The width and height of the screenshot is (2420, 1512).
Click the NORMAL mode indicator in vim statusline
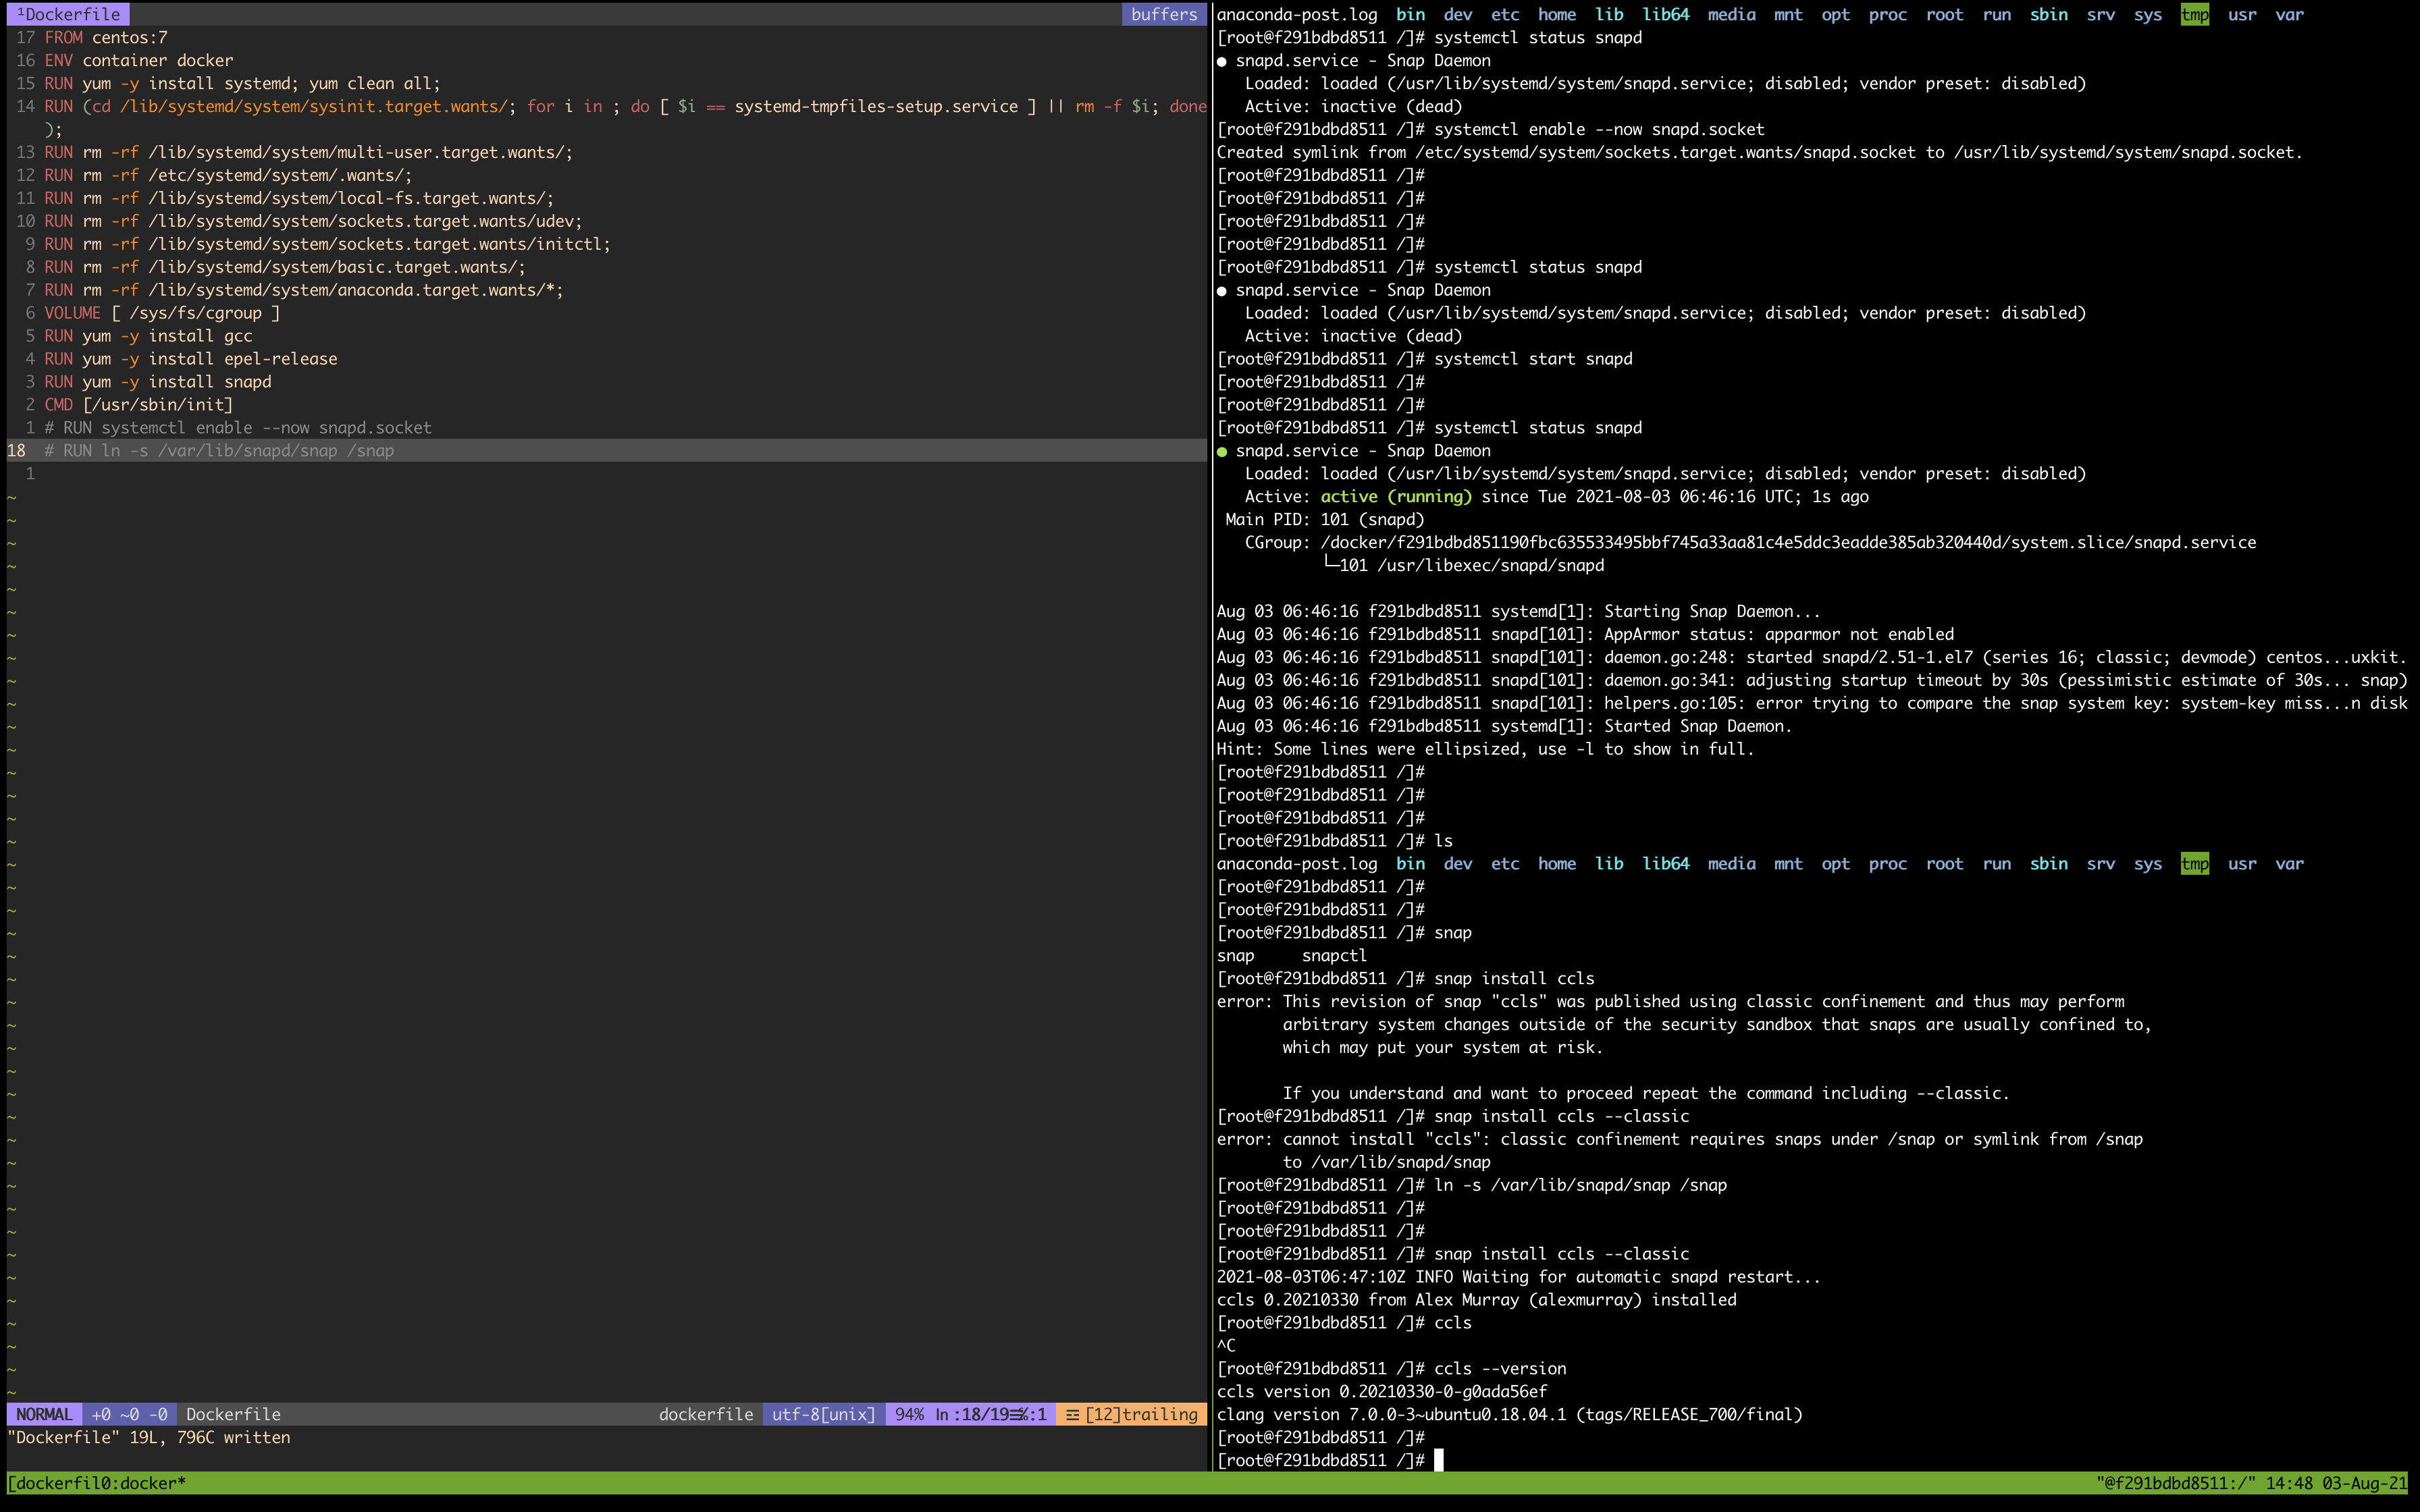point(44,1414)
